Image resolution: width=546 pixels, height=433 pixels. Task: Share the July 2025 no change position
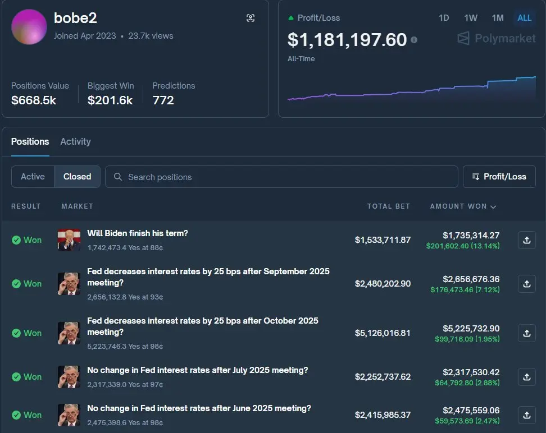pos(526,377)
